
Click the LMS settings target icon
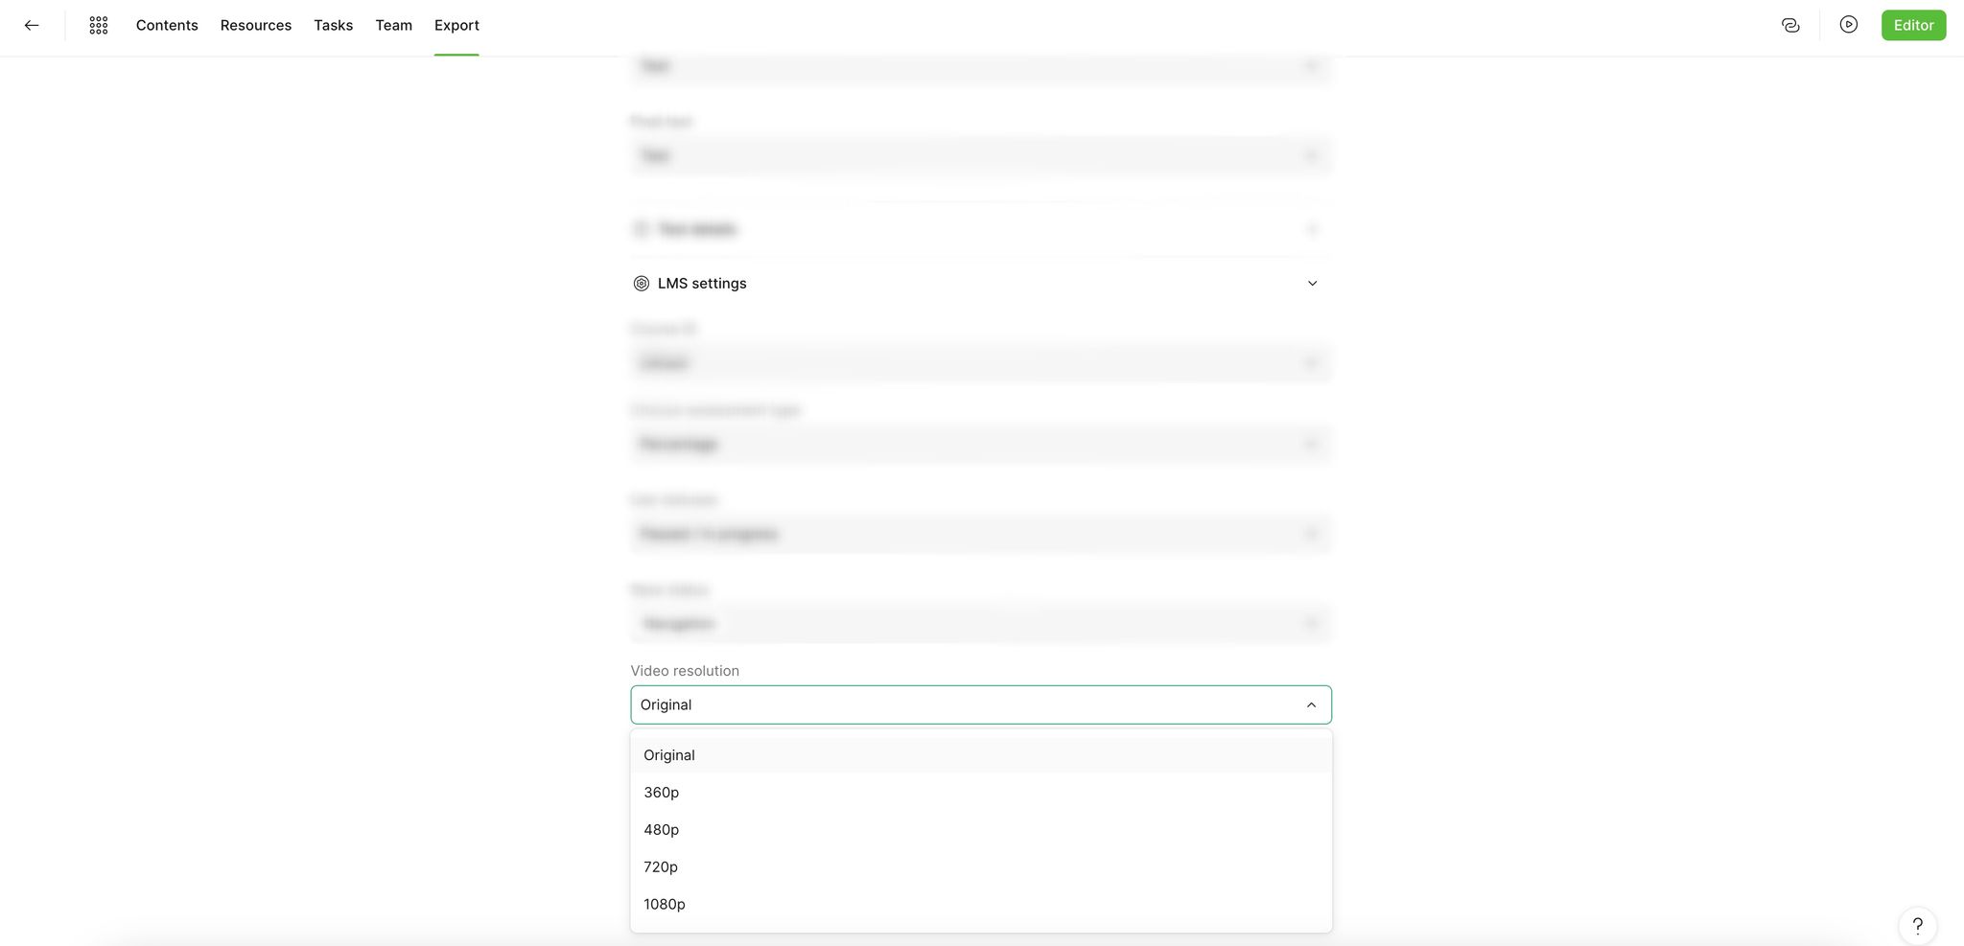642,284
